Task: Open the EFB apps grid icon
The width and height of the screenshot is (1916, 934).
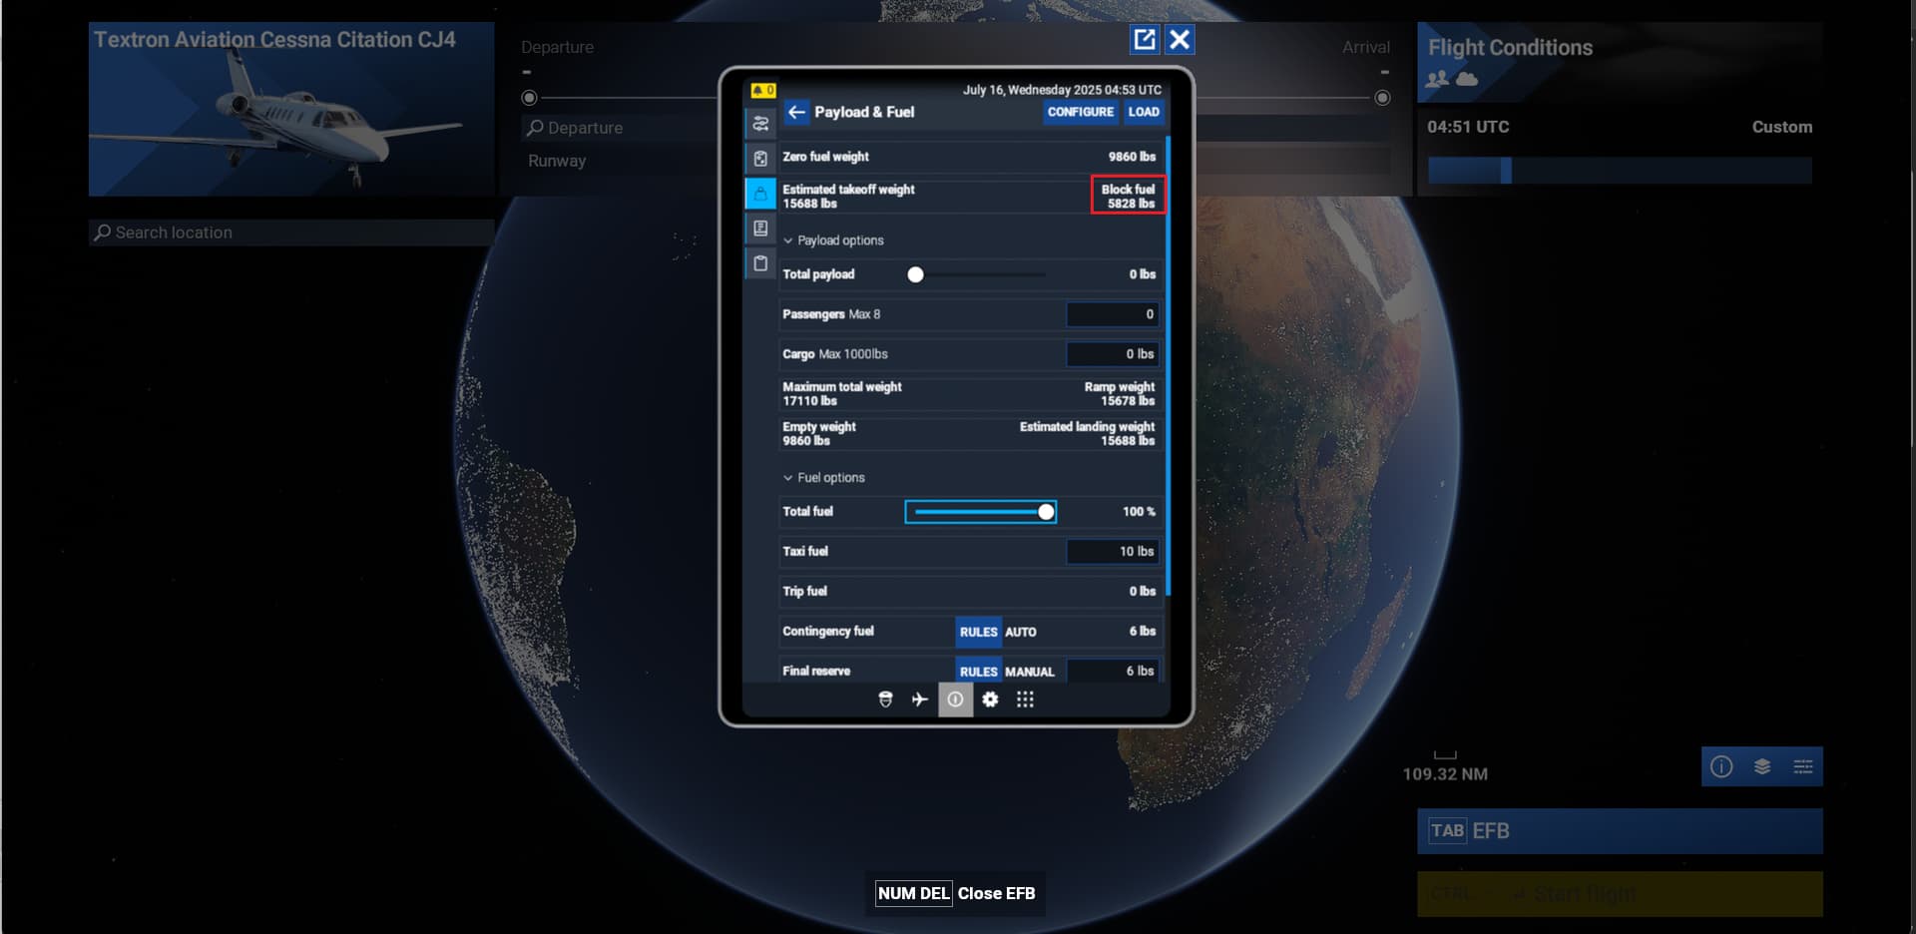Action: [1025, 700]
